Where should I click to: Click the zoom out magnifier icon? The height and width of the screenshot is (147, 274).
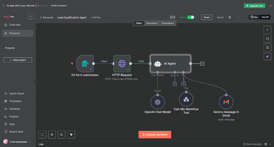tap(62, 135)
